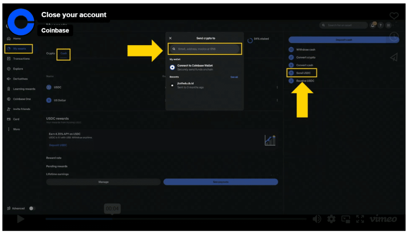
Task: Click the Coinbase logo thumbnail
Action: pyautogui.click(x=21, y=22)
